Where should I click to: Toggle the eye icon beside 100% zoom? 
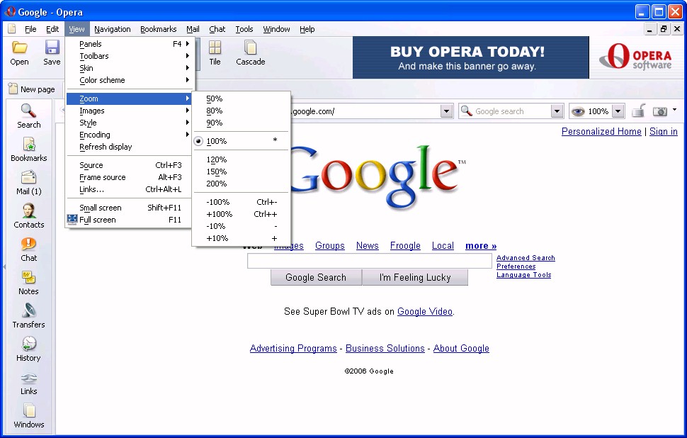(578, 111)
